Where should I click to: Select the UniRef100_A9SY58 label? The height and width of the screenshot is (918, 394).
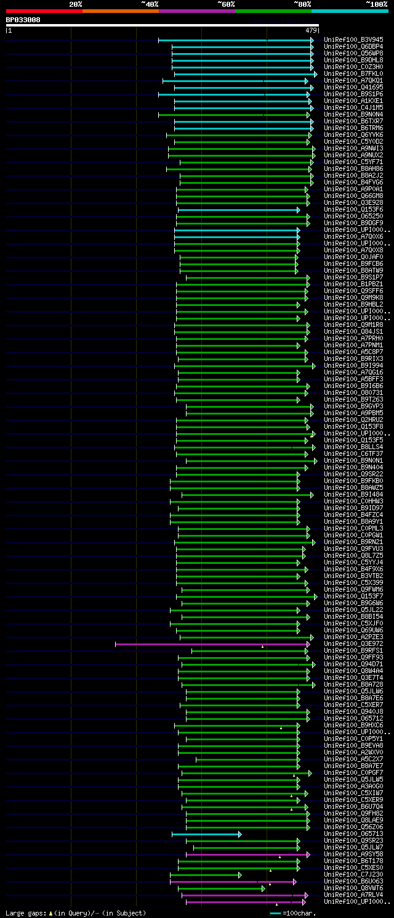click(x=353, y=854)
